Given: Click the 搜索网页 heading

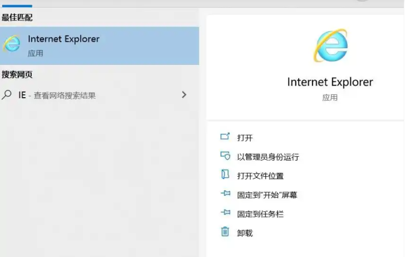Looking at the screenshot, I should point(17,75).
